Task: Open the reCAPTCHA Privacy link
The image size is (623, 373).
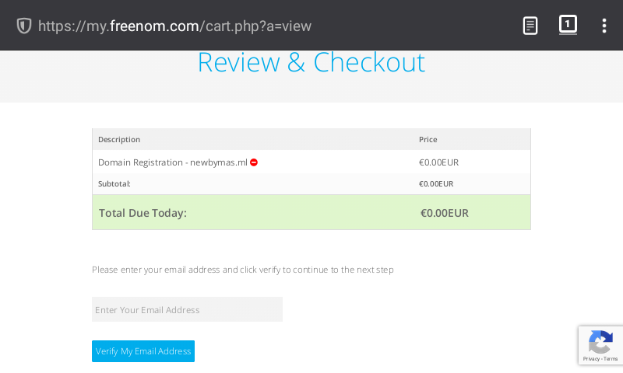Action: [x=591, y=359]
